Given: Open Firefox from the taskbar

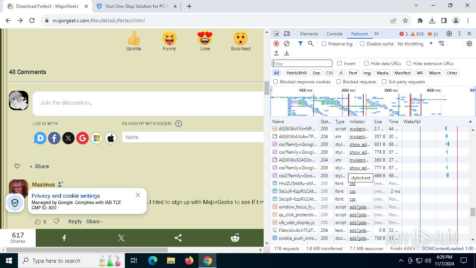Looking at the screenshot, I should click(189, 261).
